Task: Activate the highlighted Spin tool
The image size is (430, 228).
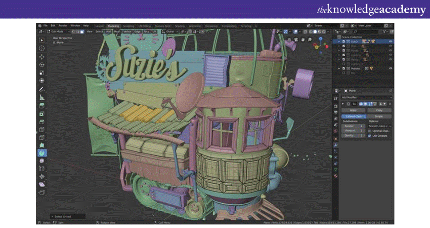Action: [x=42, y=152]
